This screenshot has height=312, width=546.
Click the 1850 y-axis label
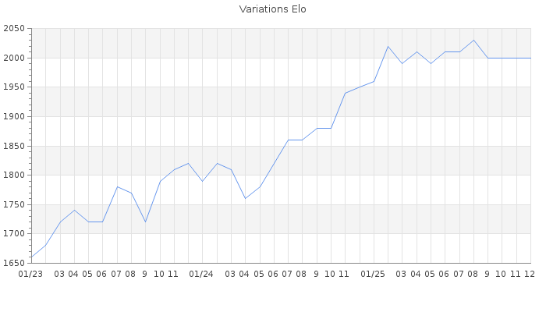tap(14, 146)
